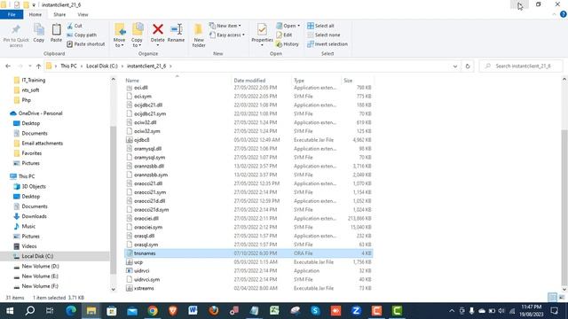The image size is (568, 319).
Task: Select the ucp jar file
Action: [248, 262]
